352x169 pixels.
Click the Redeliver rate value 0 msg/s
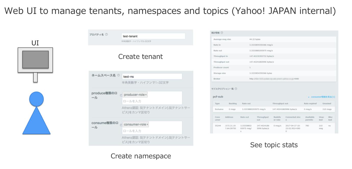pos(277,125)
